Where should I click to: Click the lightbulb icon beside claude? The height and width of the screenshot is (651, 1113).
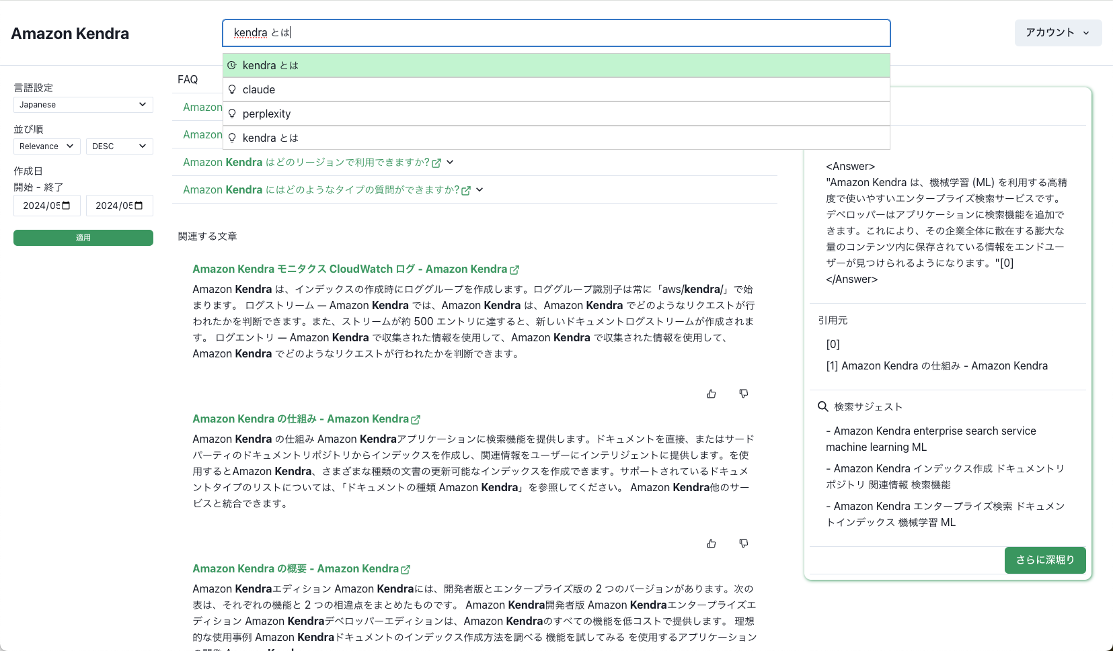click(232, 89)
